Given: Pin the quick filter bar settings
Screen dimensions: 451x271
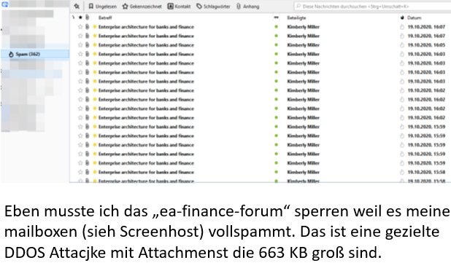Looking at the screenshot, I should pyautogui.click(x=77, y=7).
